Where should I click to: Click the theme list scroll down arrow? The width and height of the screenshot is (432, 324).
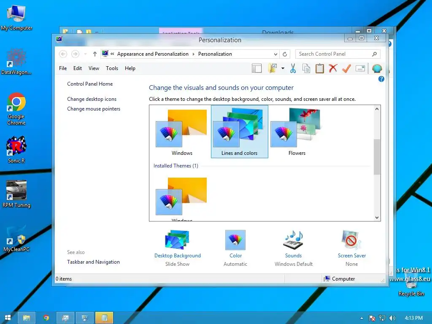(x=377, y=217)
